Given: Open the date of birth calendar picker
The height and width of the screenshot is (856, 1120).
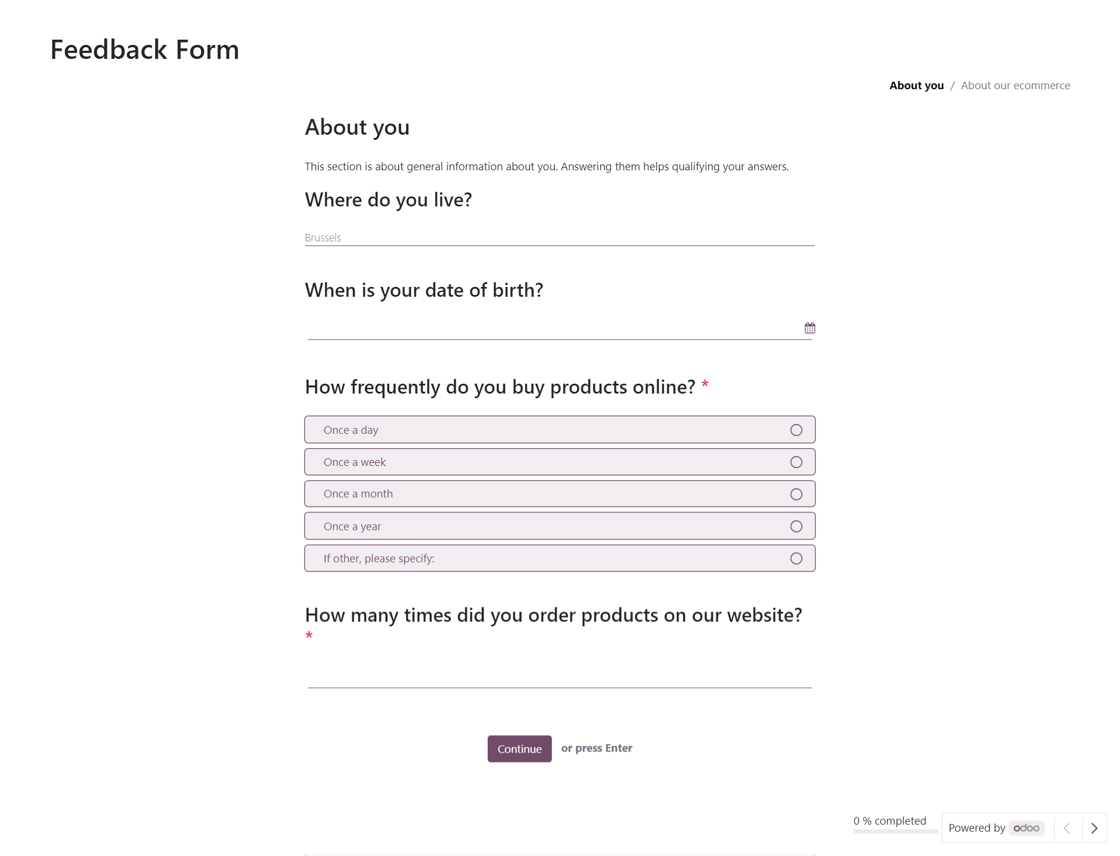Looking at the screenshot, I should 810,328.
